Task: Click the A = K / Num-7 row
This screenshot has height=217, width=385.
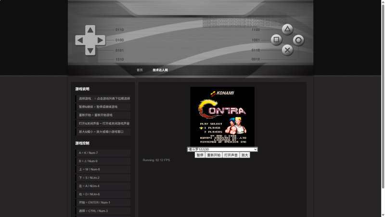Action: [x=103, y=153]
